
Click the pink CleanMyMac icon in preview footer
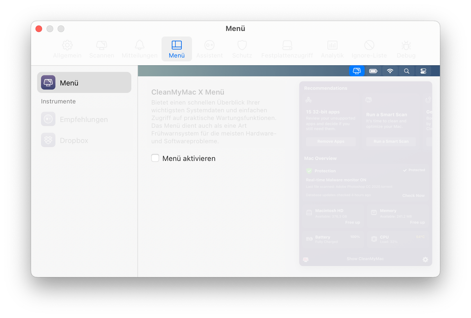tap(306, 259)
